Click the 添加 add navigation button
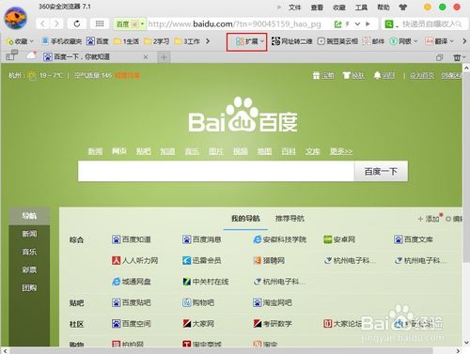The image size is (470, 354). tap(429, 219)
